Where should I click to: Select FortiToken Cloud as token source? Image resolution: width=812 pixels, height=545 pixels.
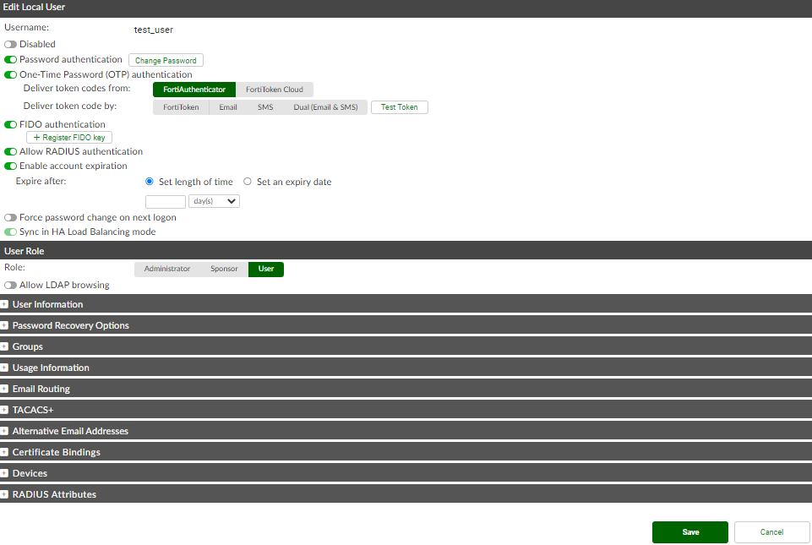click(275, 90)
